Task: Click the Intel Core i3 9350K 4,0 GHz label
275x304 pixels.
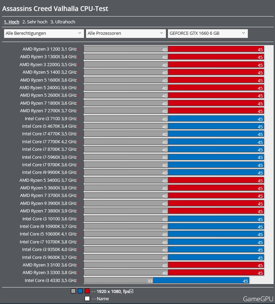Action: click(50, 250)
